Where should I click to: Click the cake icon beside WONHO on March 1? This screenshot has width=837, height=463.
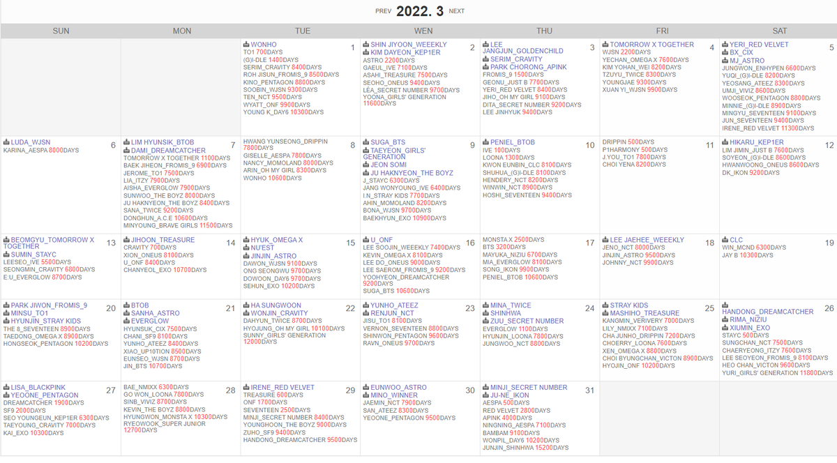click(246, 45)
